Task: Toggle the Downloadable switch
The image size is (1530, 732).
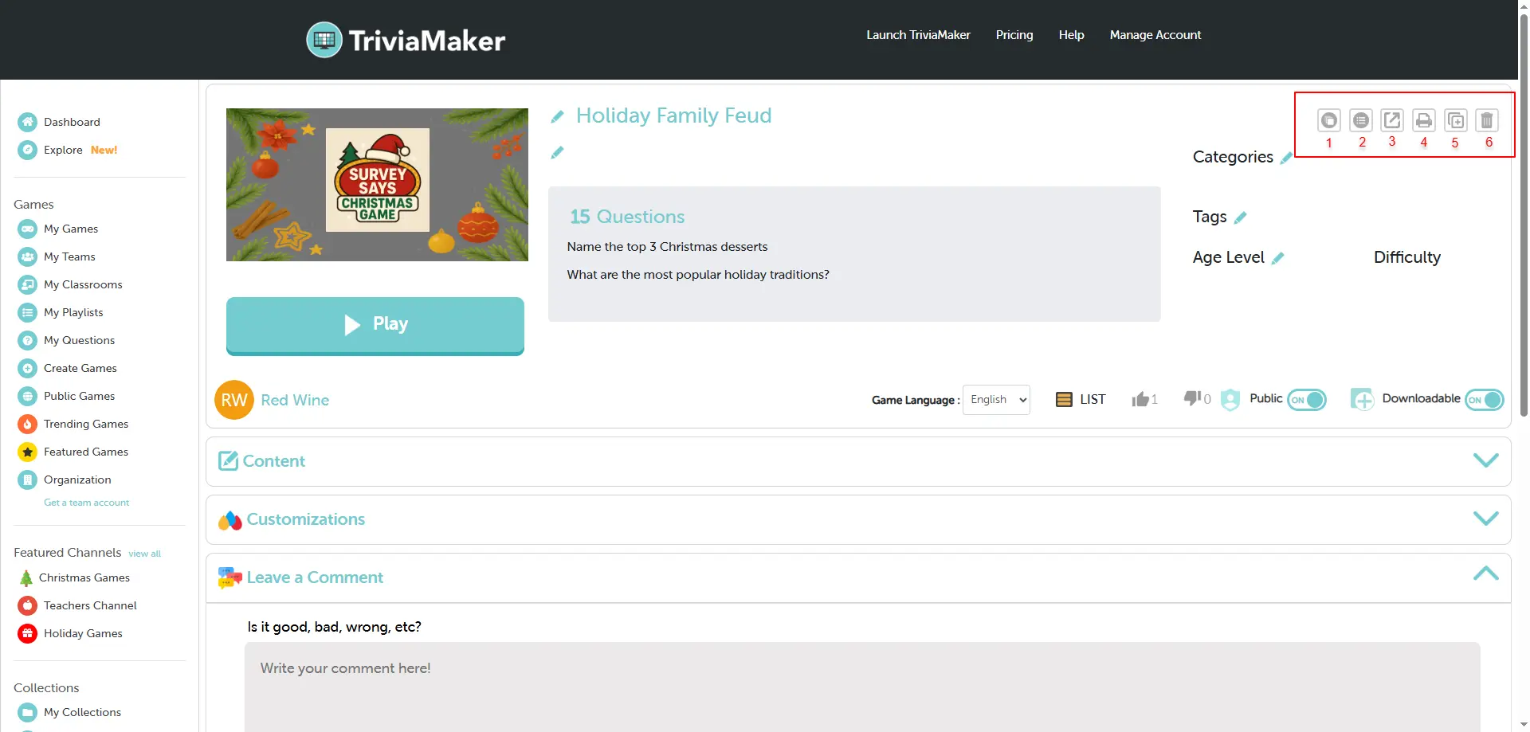Action: 1485,400
